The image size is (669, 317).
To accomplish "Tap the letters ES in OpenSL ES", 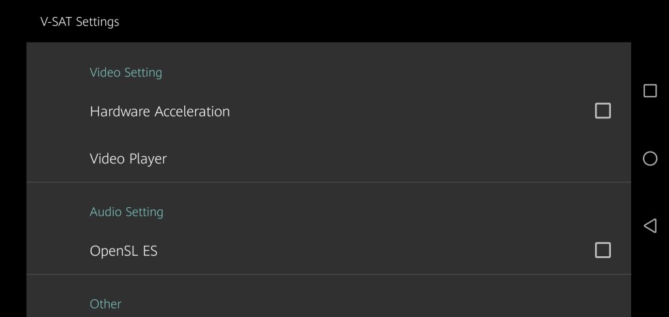I will [x=150, y=251].
